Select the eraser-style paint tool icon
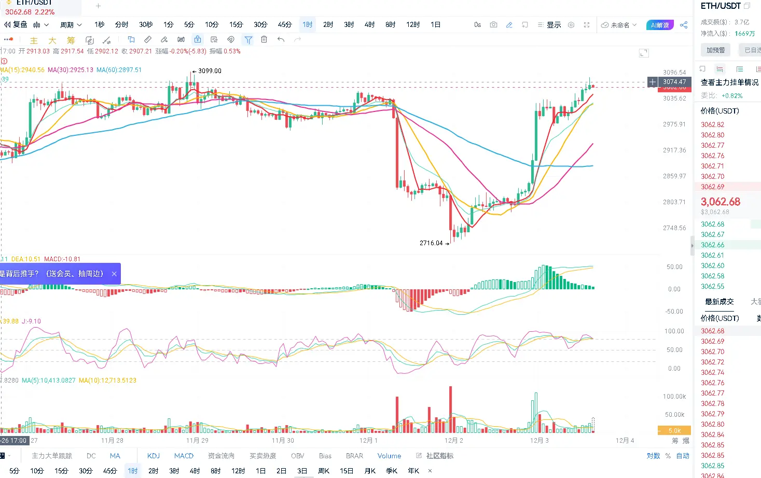Screen dimensions: 761x478 164,39
